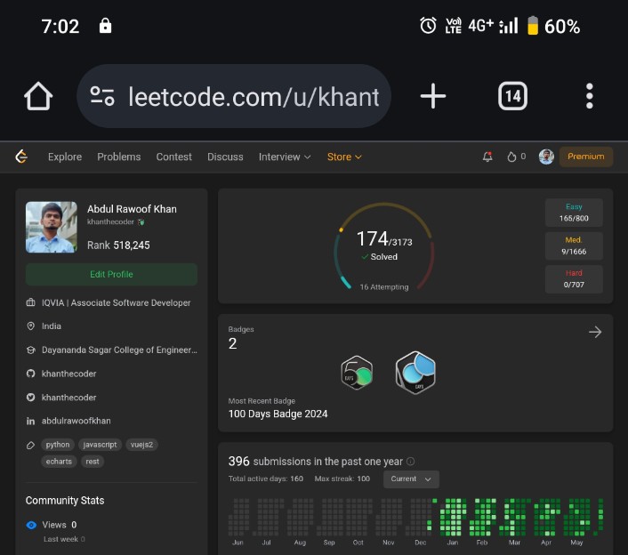This screenshot has height=555, width=628.
Task: Open user avatar menu in navbar
Action: pyautogui.click(x=546, y=157)
